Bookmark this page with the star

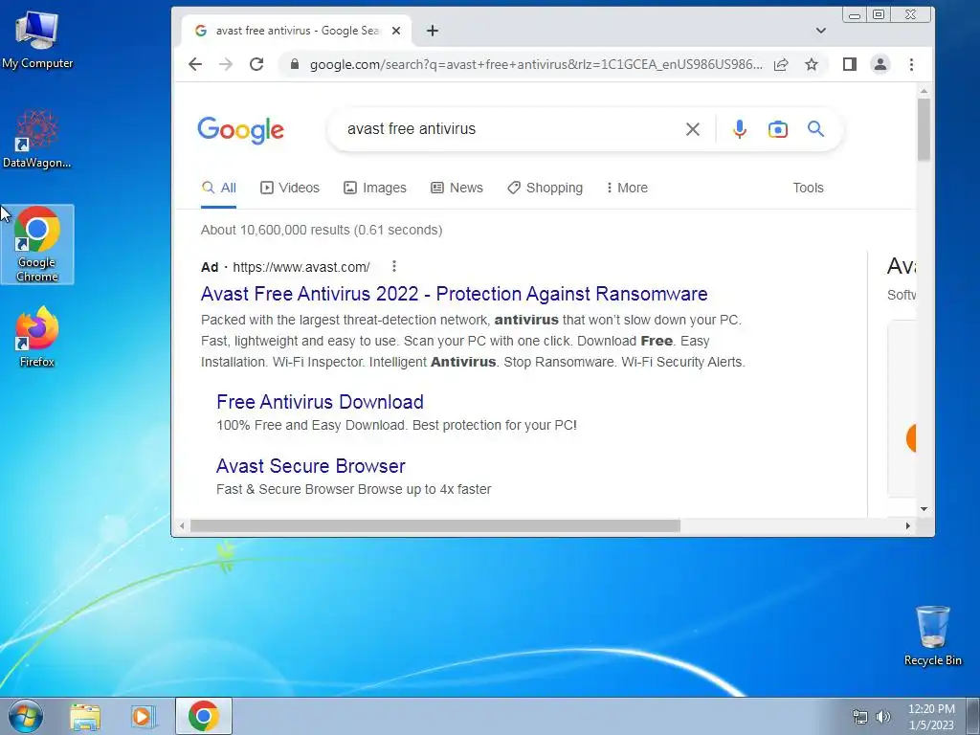pyautogui.click(x=812, y=64)
